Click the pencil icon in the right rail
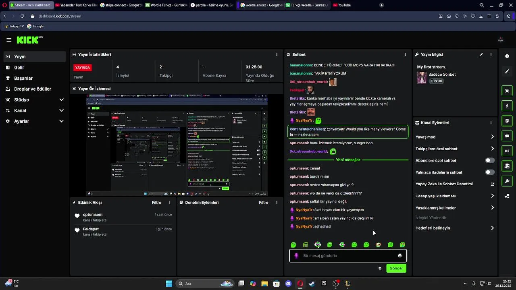 (x=507, y=71)
